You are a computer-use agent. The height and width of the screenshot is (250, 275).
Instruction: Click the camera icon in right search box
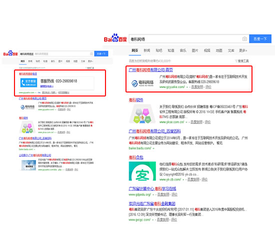(x=244, y=39)
